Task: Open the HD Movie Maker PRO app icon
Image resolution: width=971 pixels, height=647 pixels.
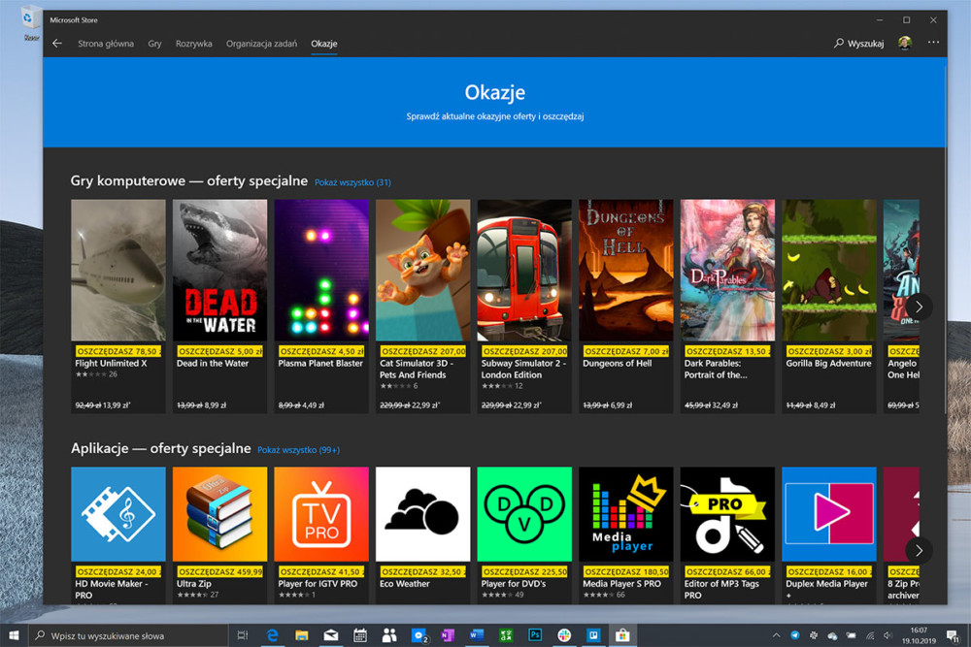Action: tap(118, 514)
